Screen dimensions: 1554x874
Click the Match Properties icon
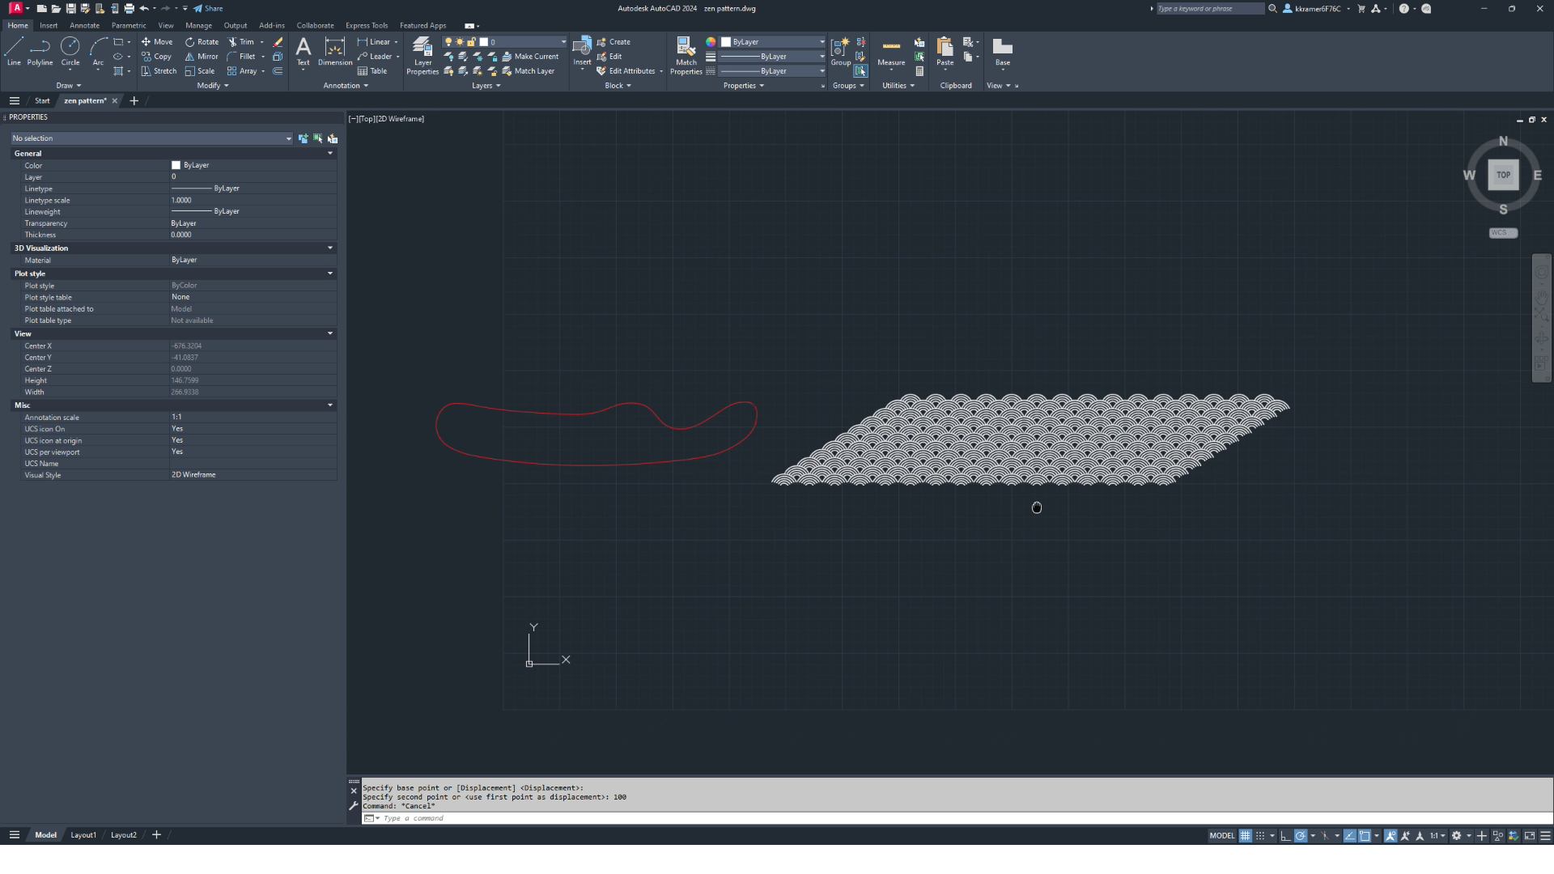(686, 55)
